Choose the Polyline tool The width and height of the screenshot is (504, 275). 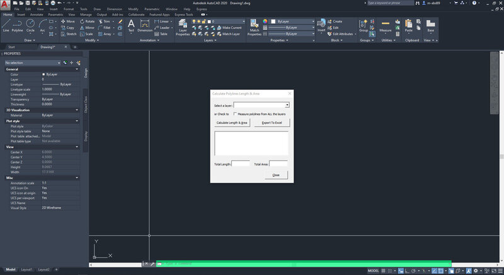pos(18,26)
